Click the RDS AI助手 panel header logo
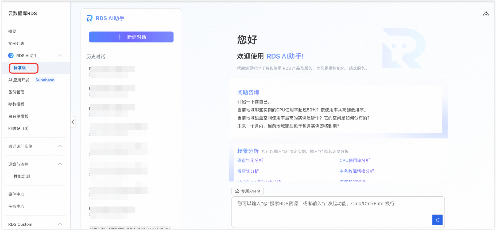This screenshot has height=230, width=496. point(89,18)
